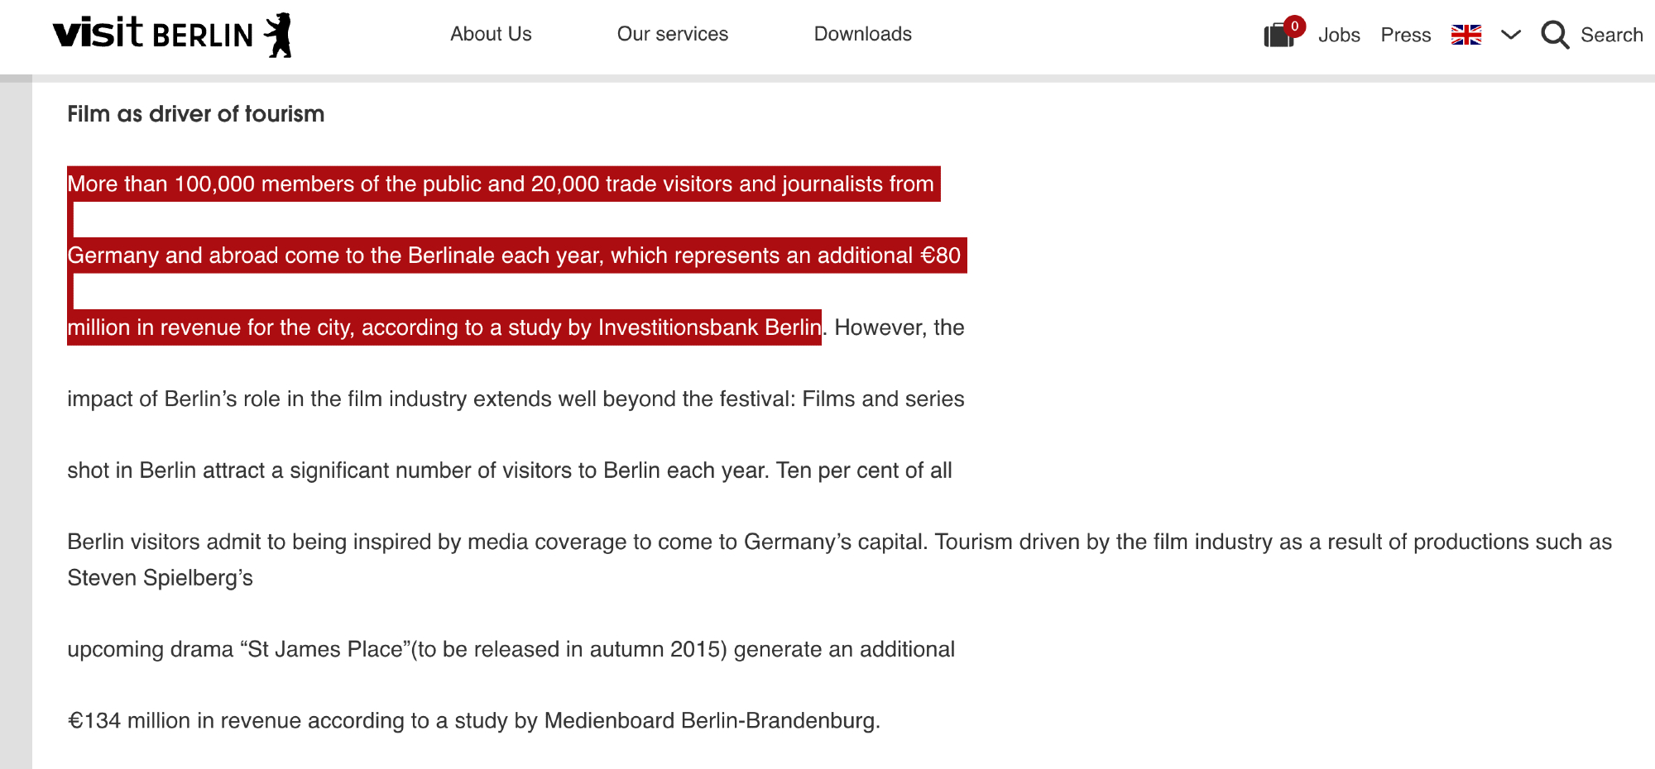Click the UK flag language icon
Viewport: 1655px width, 769px height.
click(x=1466, y=35)
